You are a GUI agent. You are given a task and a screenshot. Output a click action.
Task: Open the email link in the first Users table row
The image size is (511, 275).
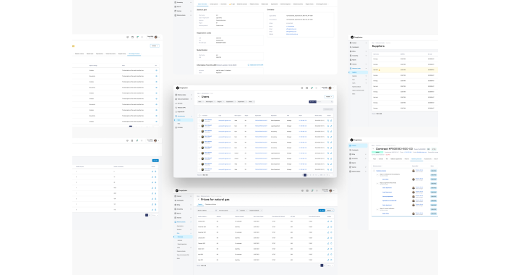click(x=225, y=120)
